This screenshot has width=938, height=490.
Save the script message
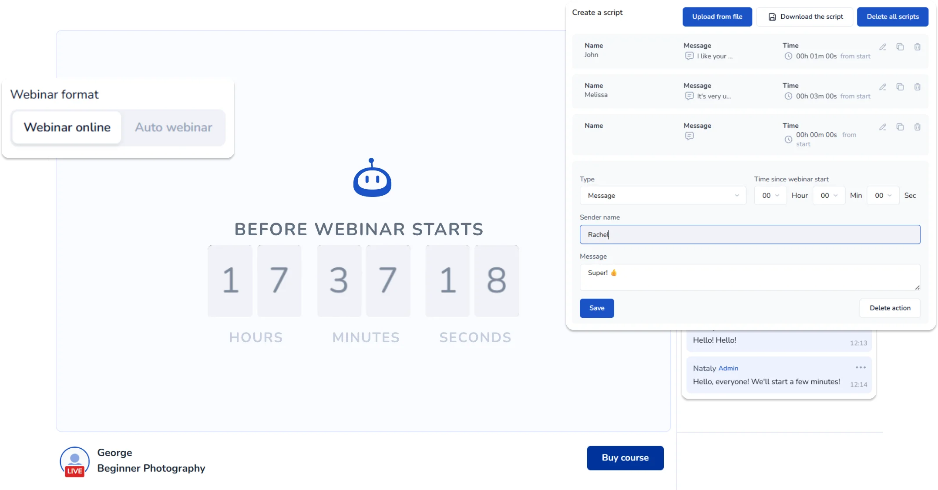pos(596,308)
